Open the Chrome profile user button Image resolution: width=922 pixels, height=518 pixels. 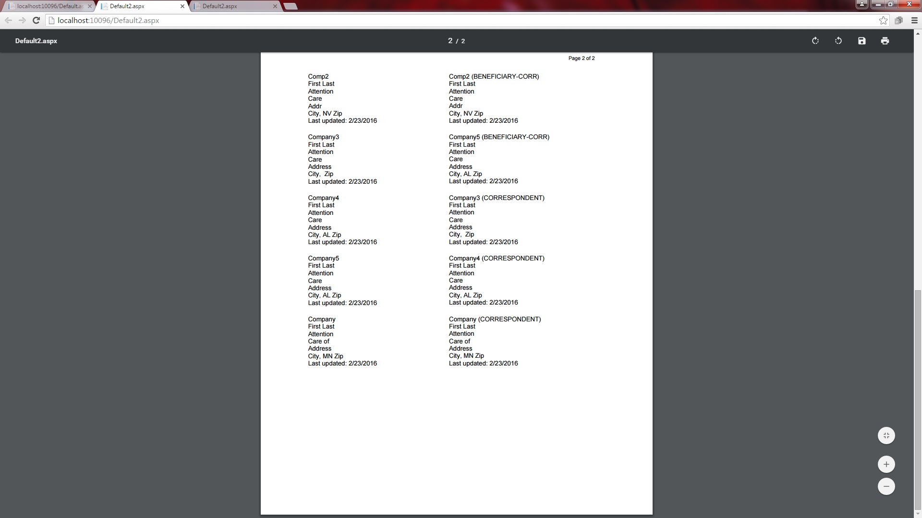[862, 4]
